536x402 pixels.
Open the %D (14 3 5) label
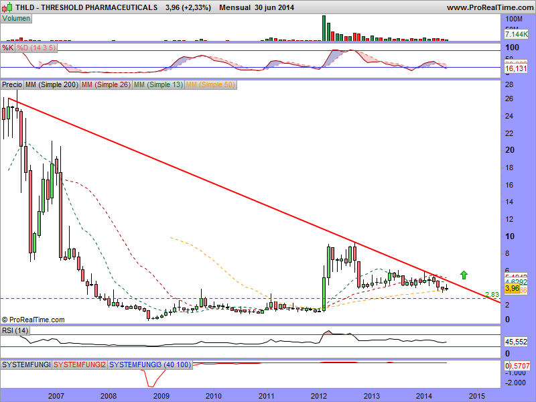point(36,48)
